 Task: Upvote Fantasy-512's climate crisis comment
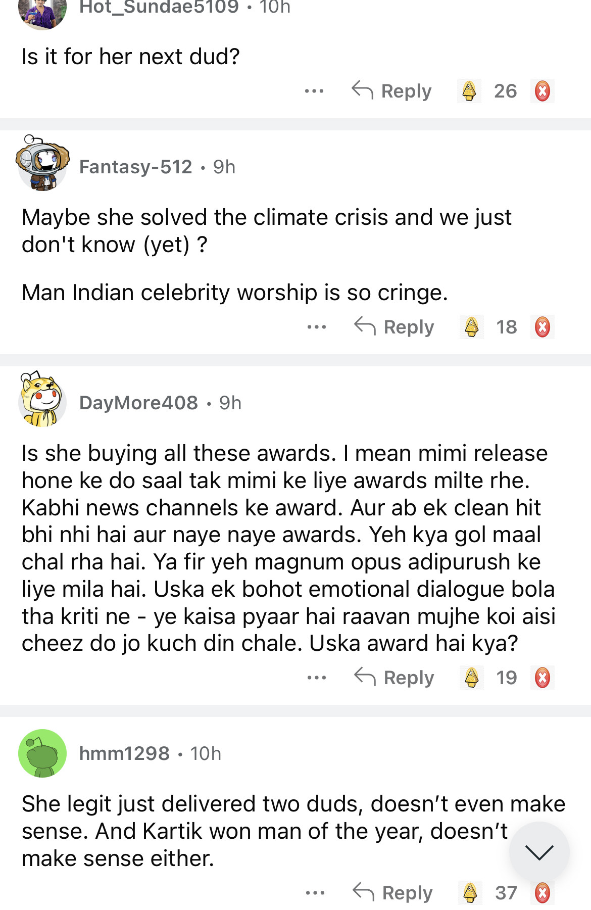coord(471,327)
